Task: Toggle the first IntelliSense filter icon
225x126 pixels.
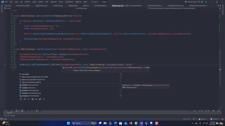Action: 21,99
